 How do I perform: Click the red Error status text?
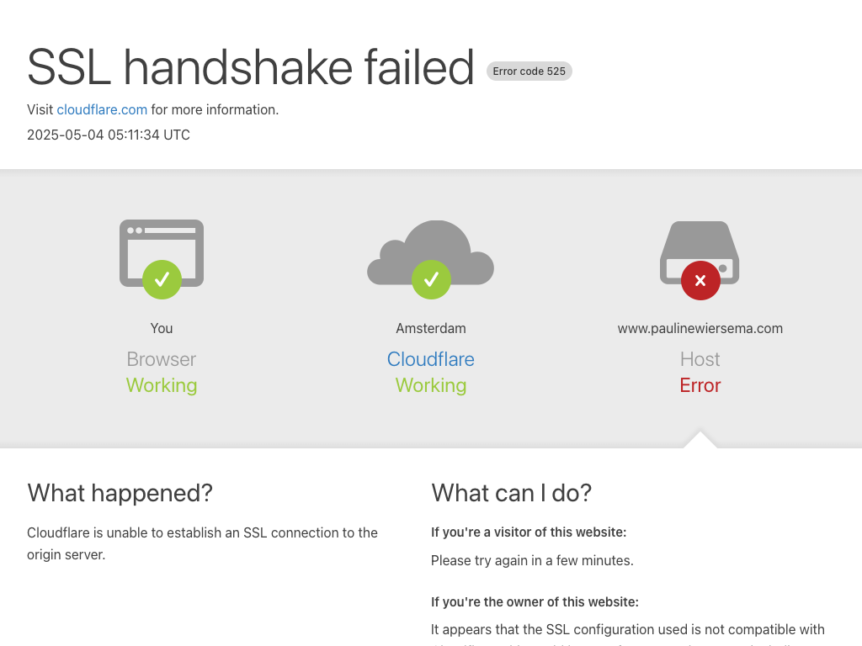(700, 385)
